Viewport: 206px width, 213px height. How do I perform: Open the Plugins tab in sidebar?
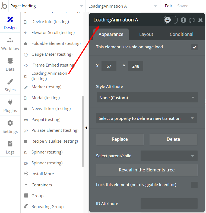10,106
